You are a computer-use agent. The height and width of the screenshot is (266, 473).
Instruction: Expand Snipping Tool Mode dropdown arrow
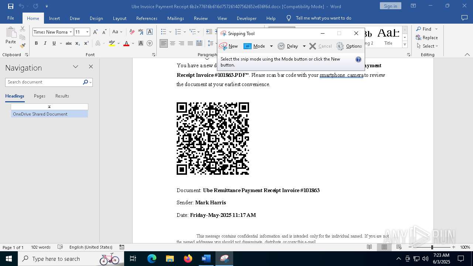[x=271, y=46]
